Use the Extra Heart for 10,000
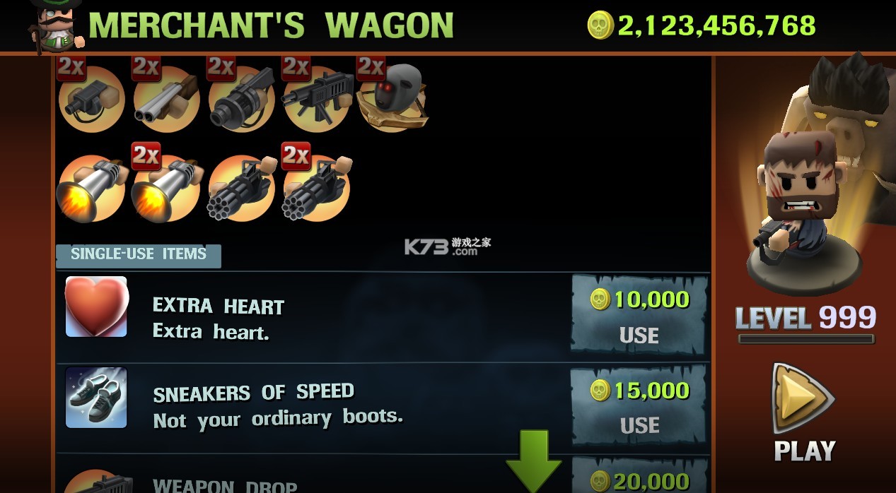The width and height of the screenshot is (896, 493). [x=639, y=316]
